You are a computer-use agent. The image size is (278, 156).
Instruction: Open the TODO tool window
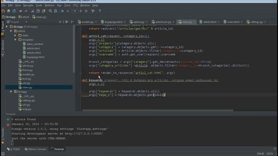click(13, 149)
